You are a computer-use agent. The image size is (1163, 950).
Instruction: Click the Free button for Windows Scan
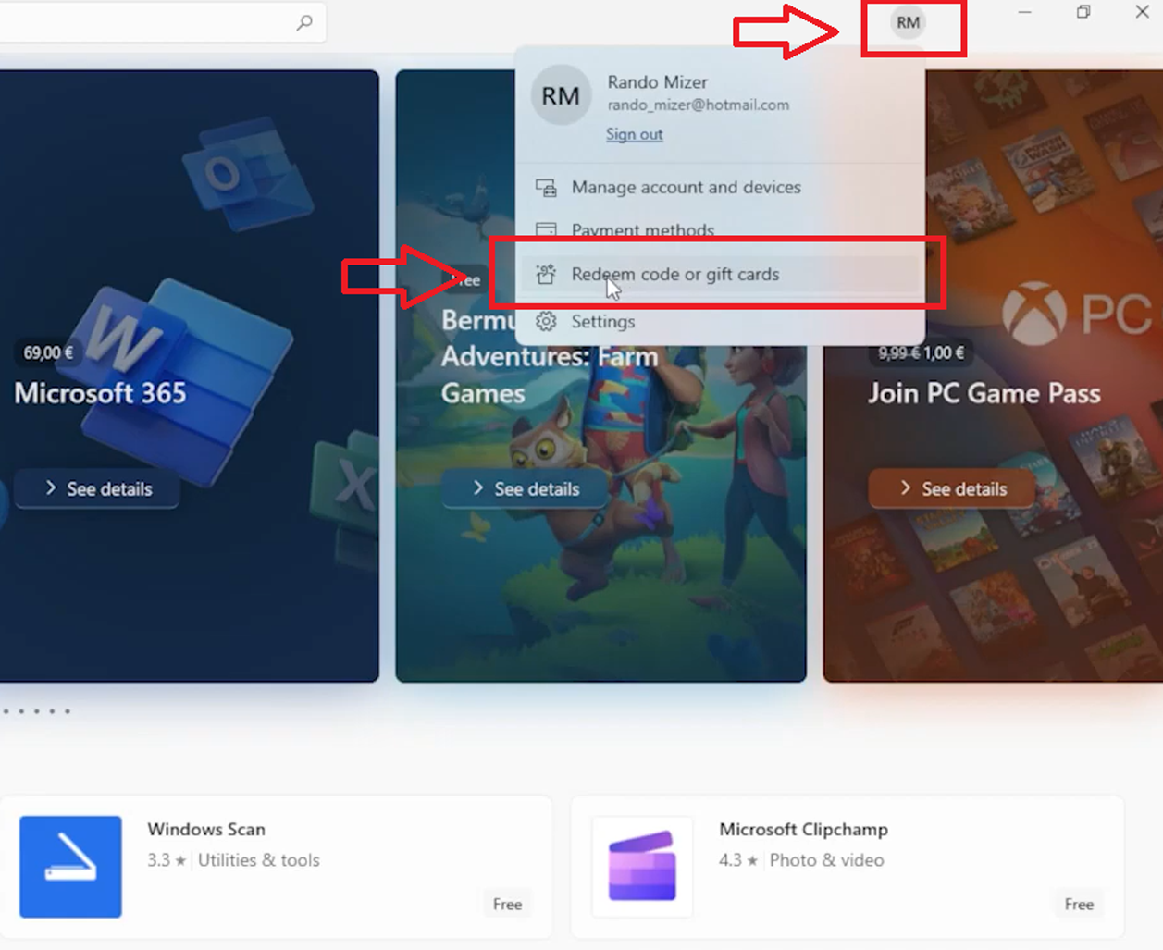[x=507, y=904]
